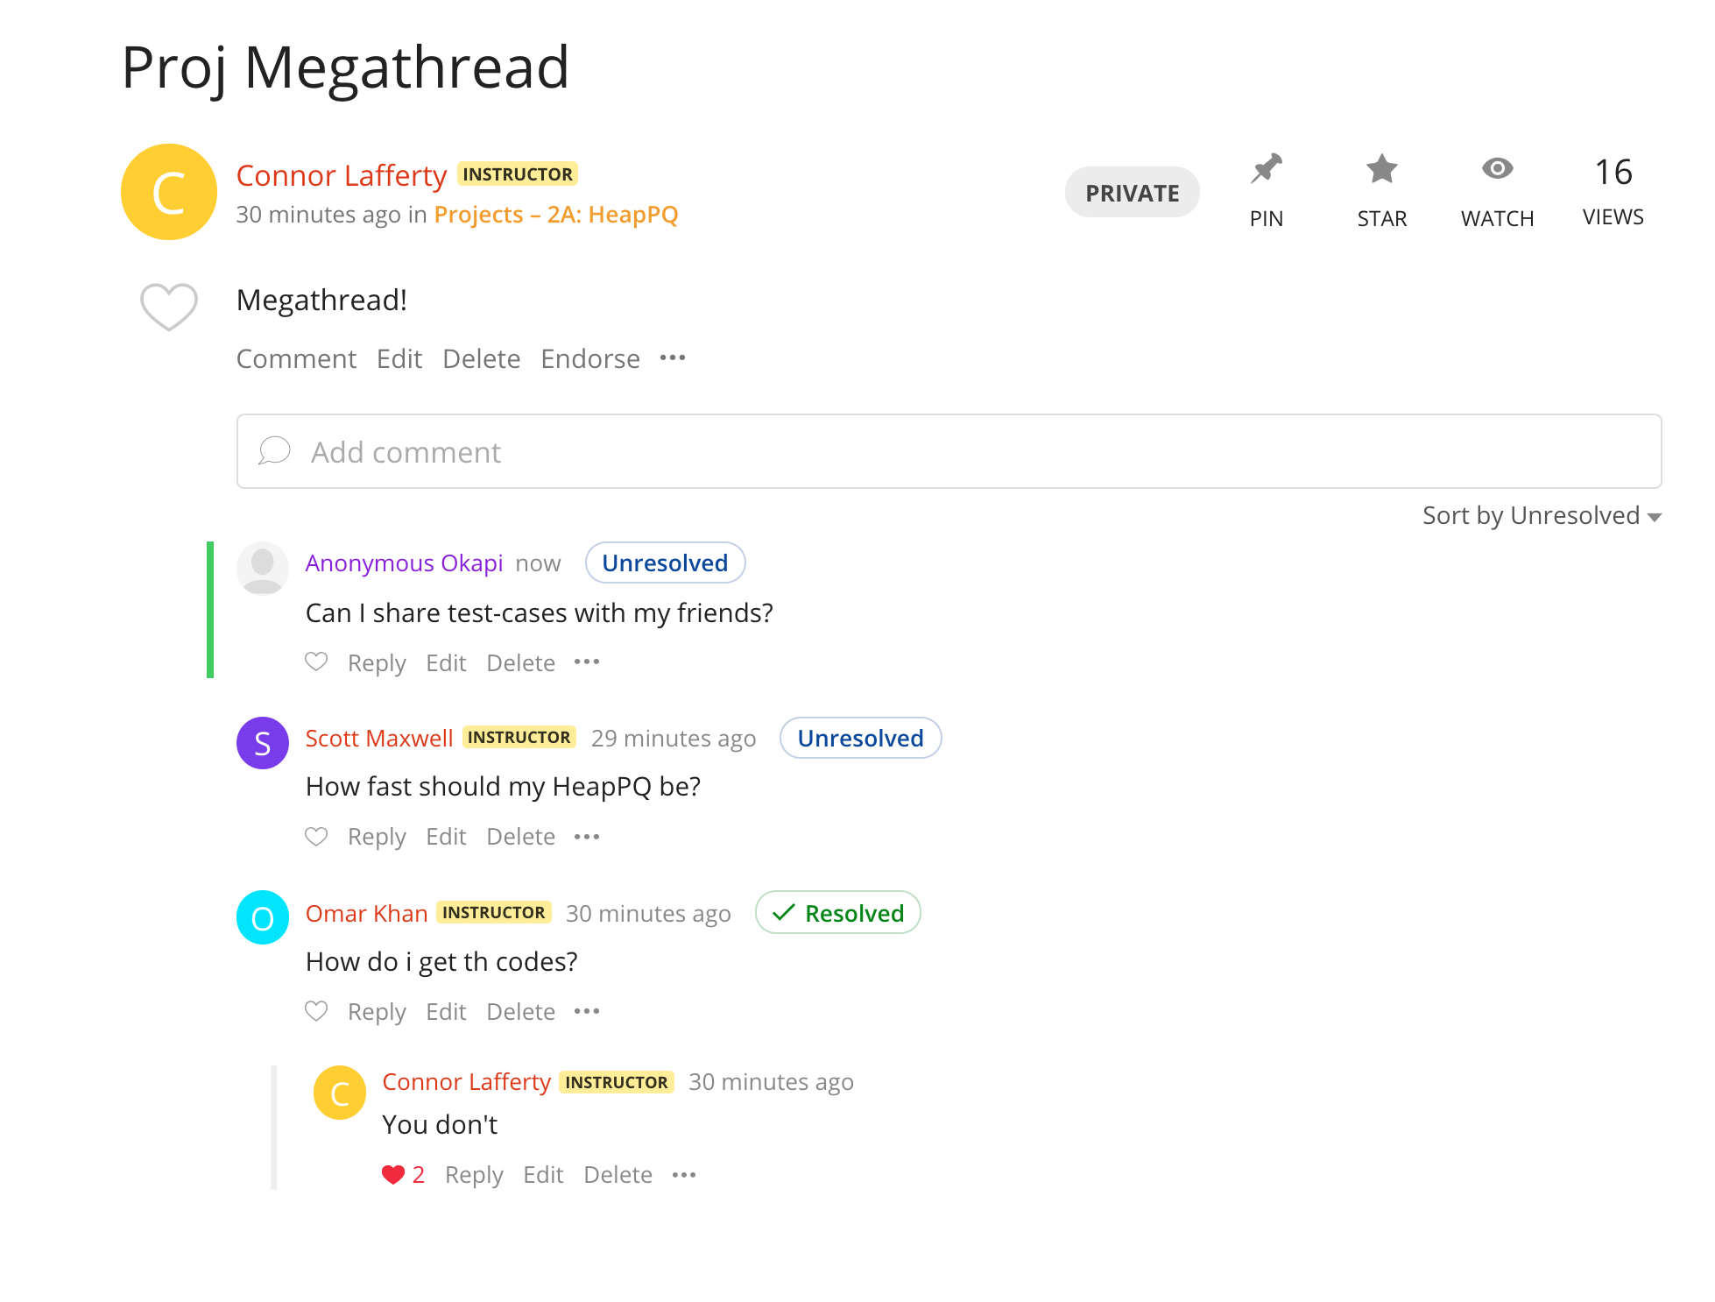Pin this thread with the pin icon
The height and width of the screenshot is (1302, 1715).
1266,170
